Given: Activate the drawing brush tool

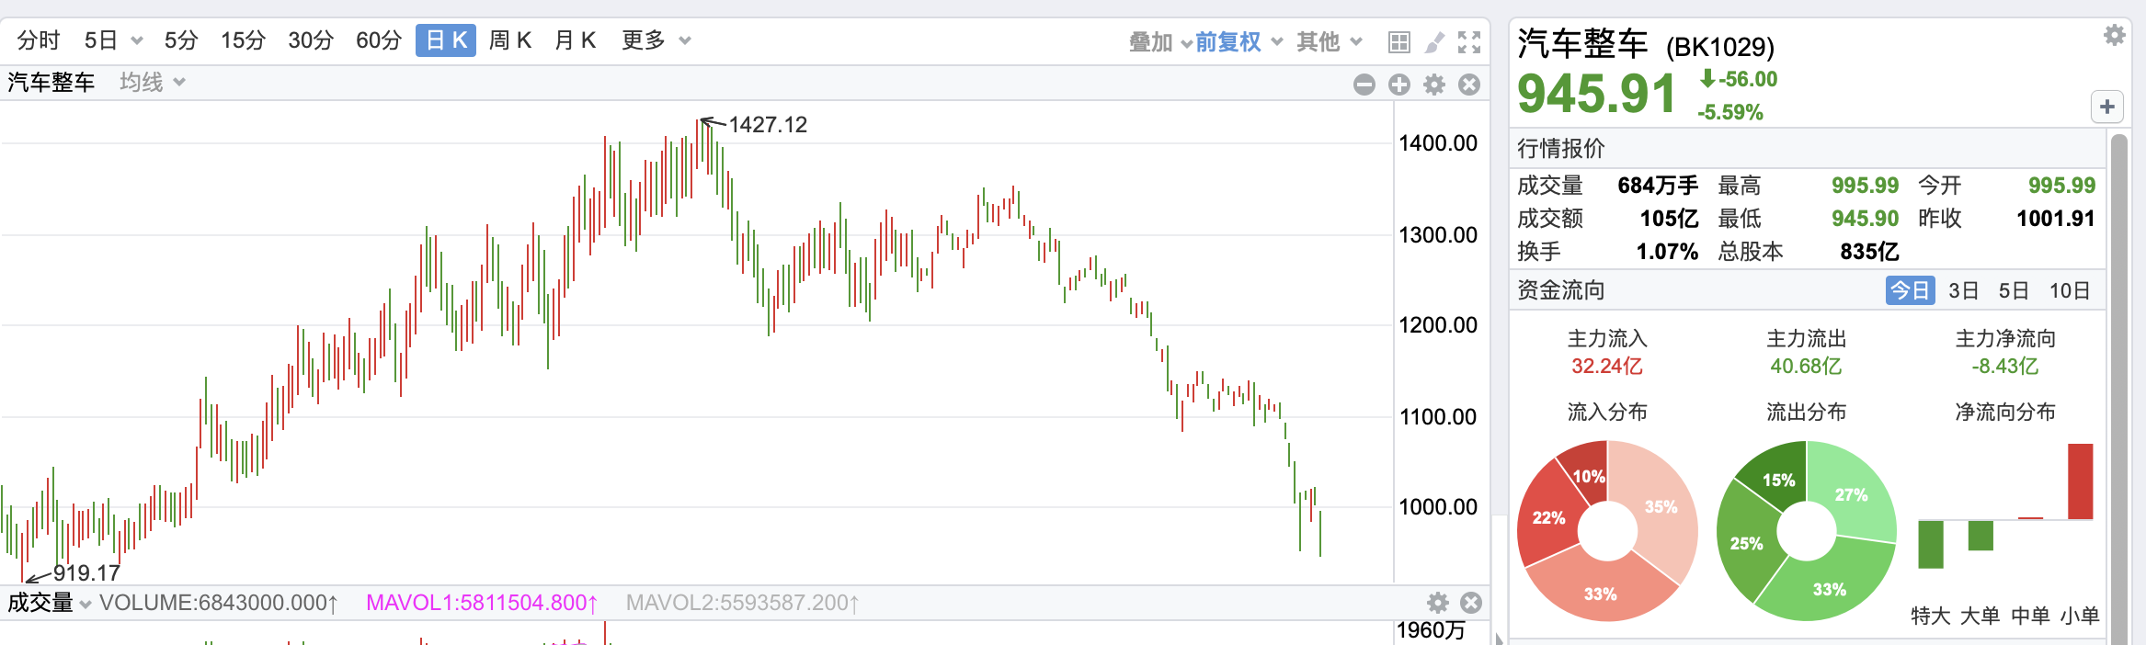Looking at the screenshot, I should tap(1434, 42).
